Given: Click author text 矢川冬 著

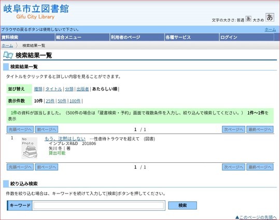Looking at the screenshot, I should click(x=60, y=148).
